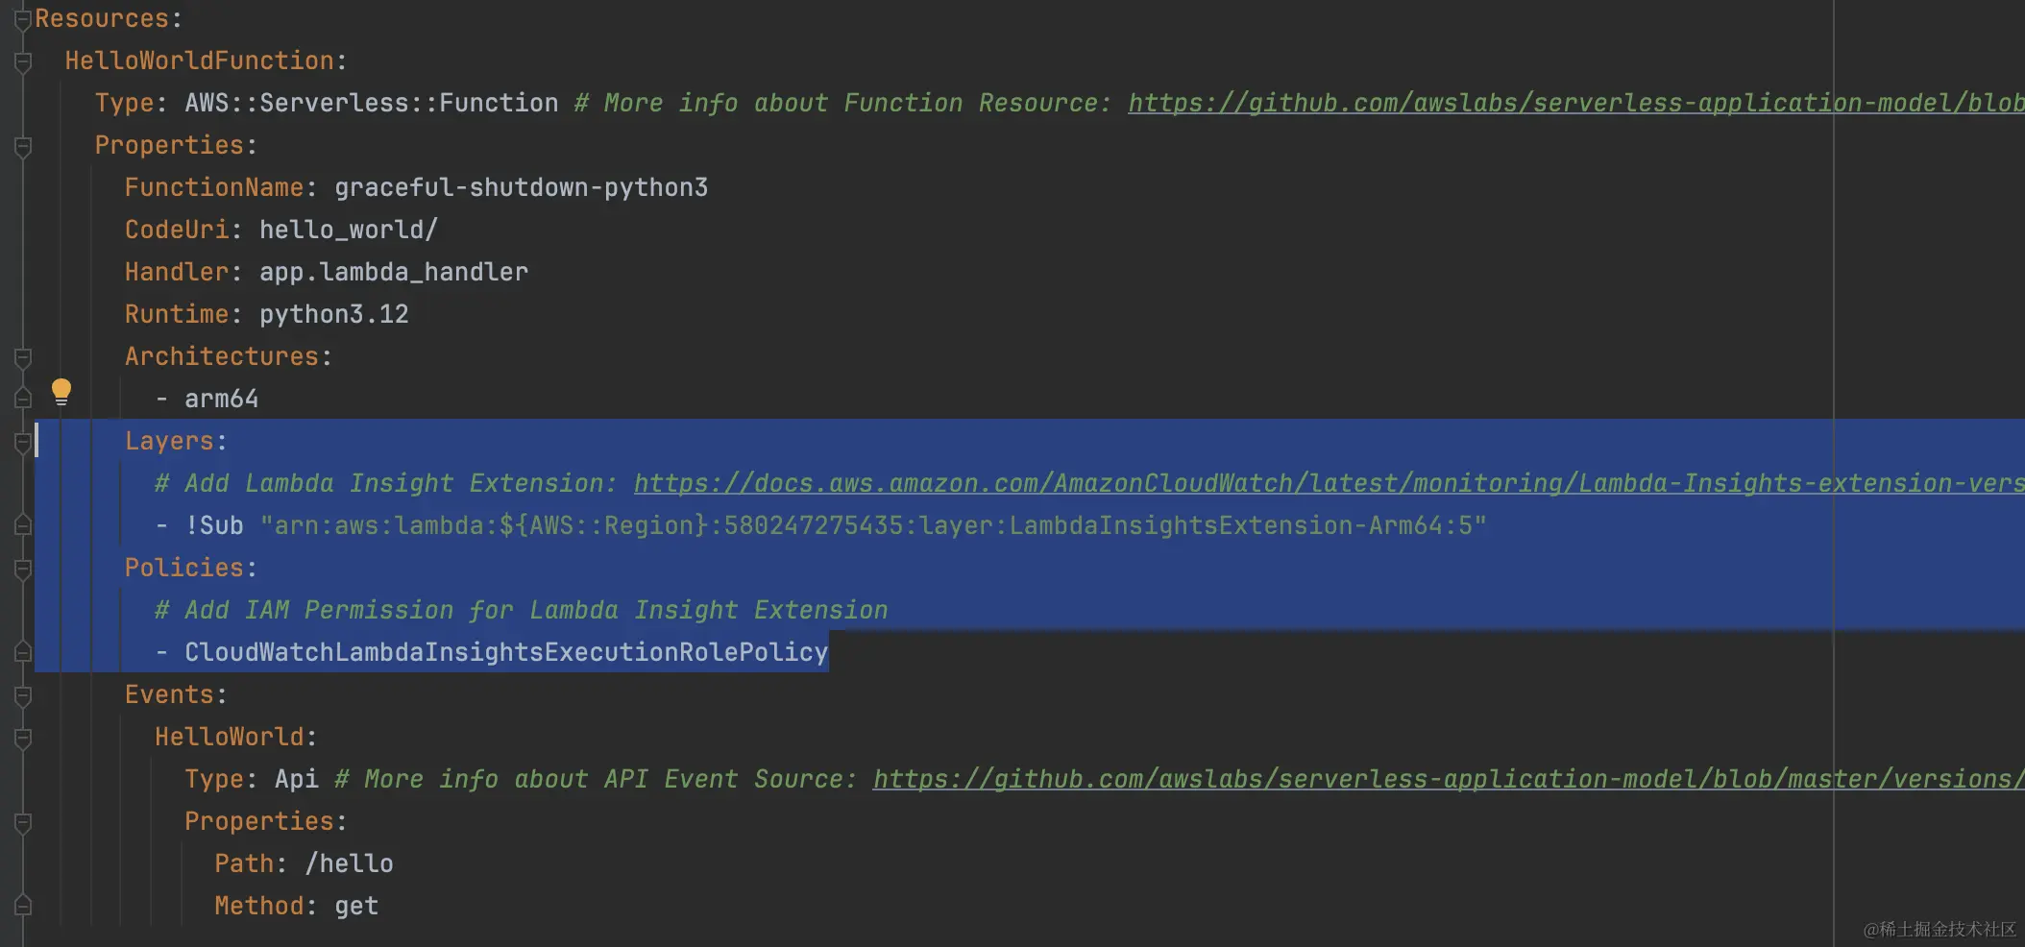
Task: Click the LambdaInsightsExtension ARN string
Action: (x=872, y=526)
